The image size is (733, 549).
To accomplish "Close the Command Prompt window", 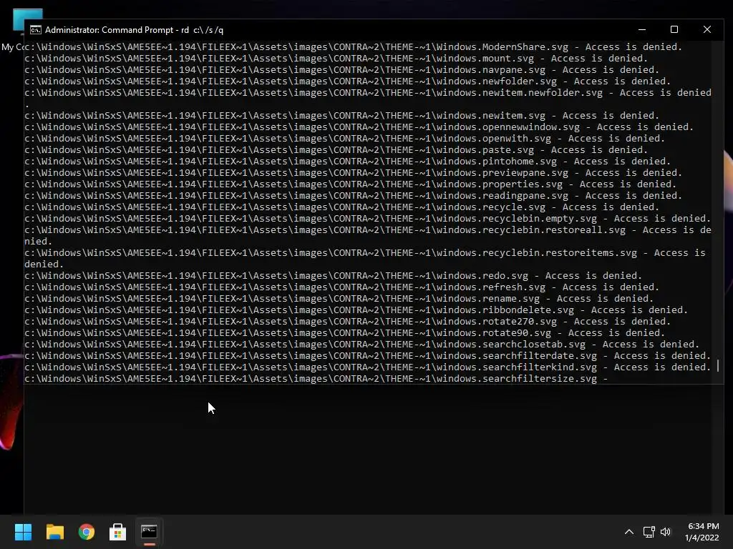I will [x=707, y=29].
